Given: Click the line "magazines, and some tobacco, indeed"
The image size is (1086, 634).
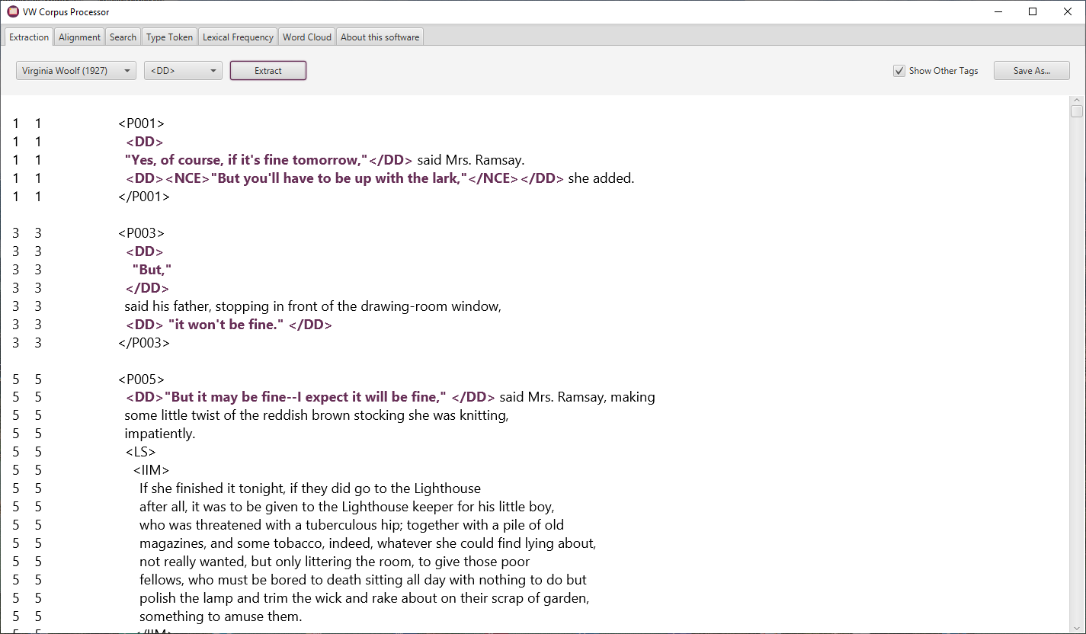Looking at the screenshot, I should pyautogui.click(x=367, y=544).
